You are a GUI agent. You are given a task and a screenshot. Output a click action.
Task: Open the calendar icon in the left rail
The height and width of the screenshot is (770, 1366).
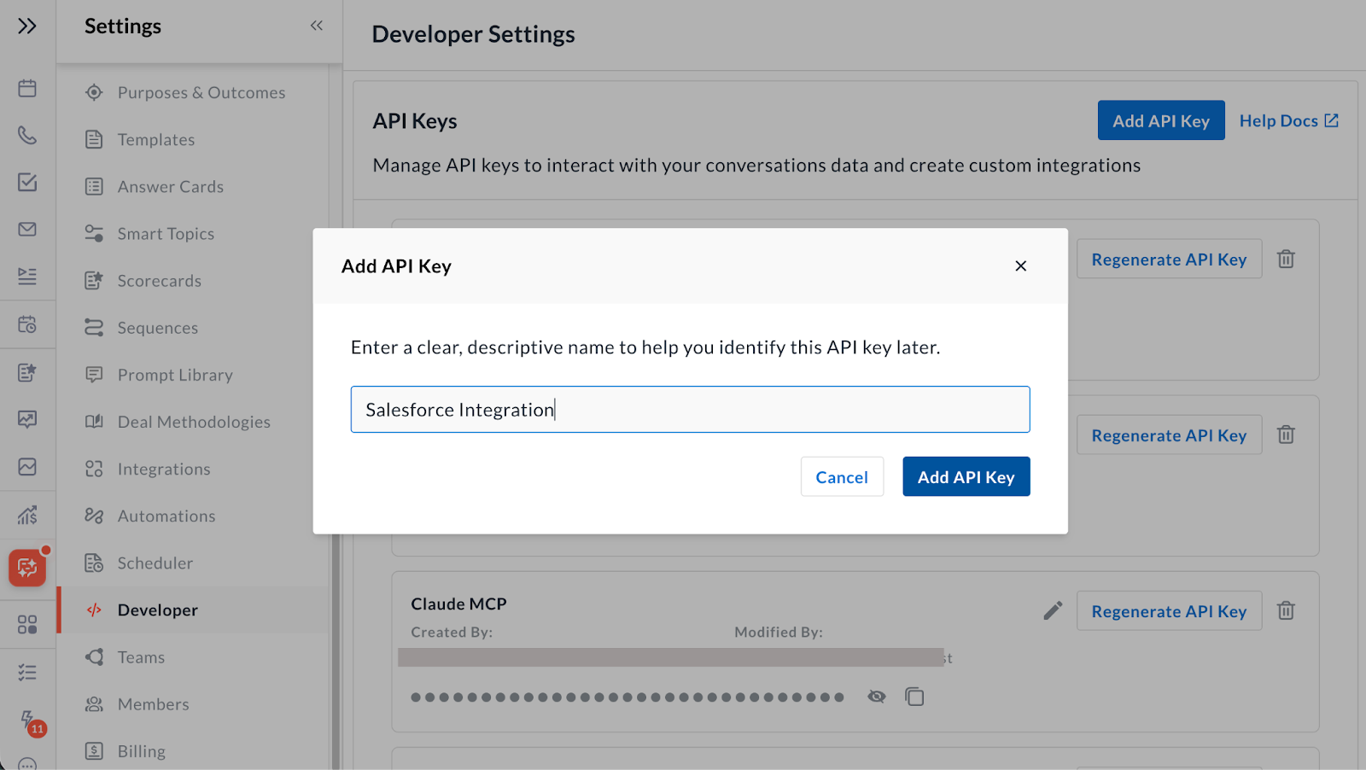[27, 88]
